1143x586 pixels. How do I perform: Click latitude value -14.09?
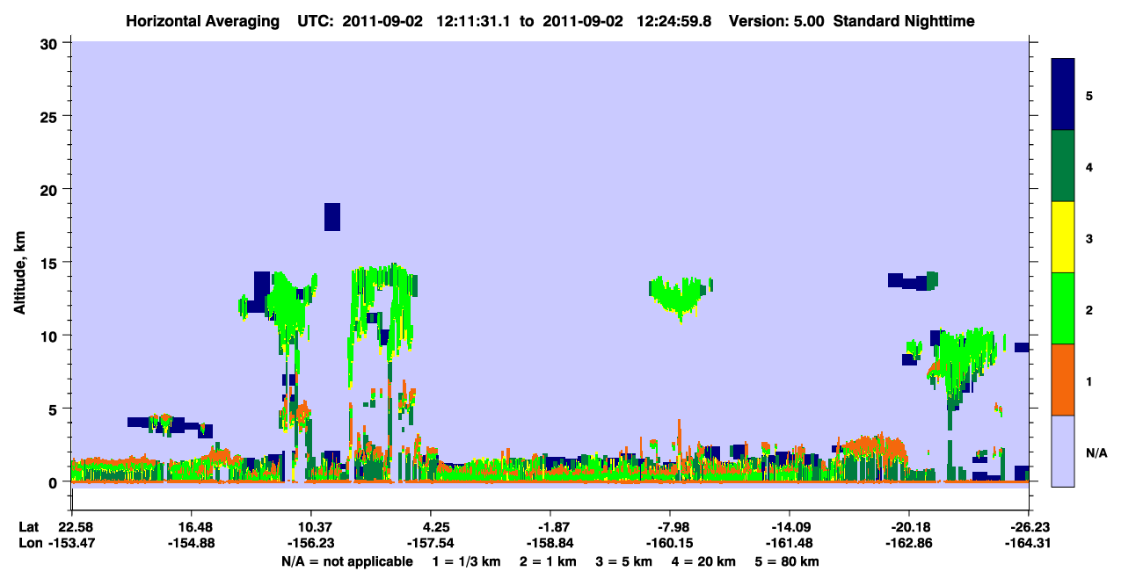[x=790, y=527]
